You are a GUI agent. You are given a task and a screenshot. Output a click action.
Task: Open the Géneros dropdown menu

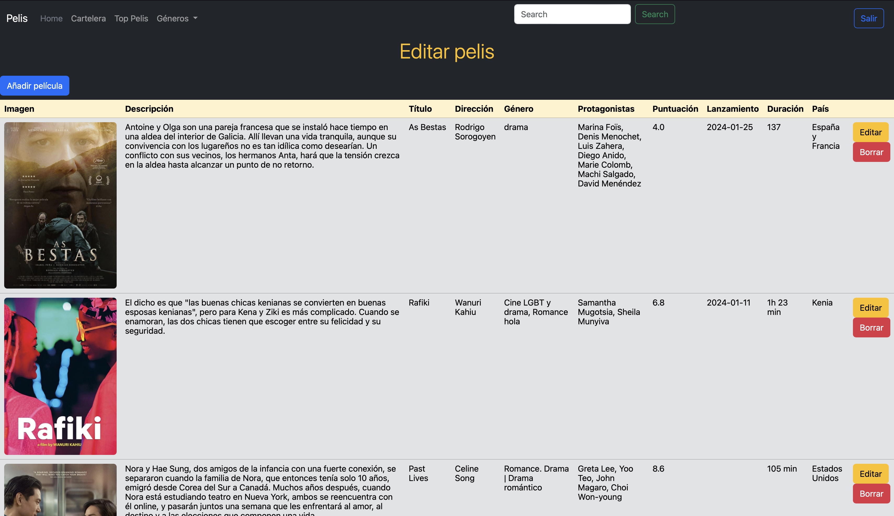[177, 19]
